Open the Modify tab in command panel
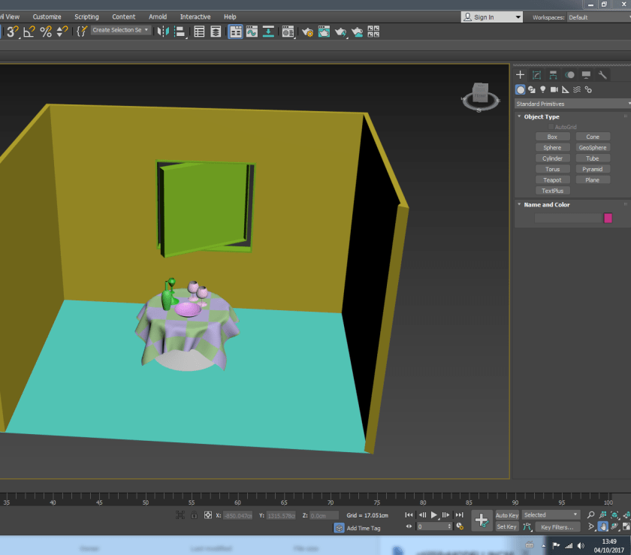Image resolution: width=631 pixels, height=555 pixels. coord(536,75)
